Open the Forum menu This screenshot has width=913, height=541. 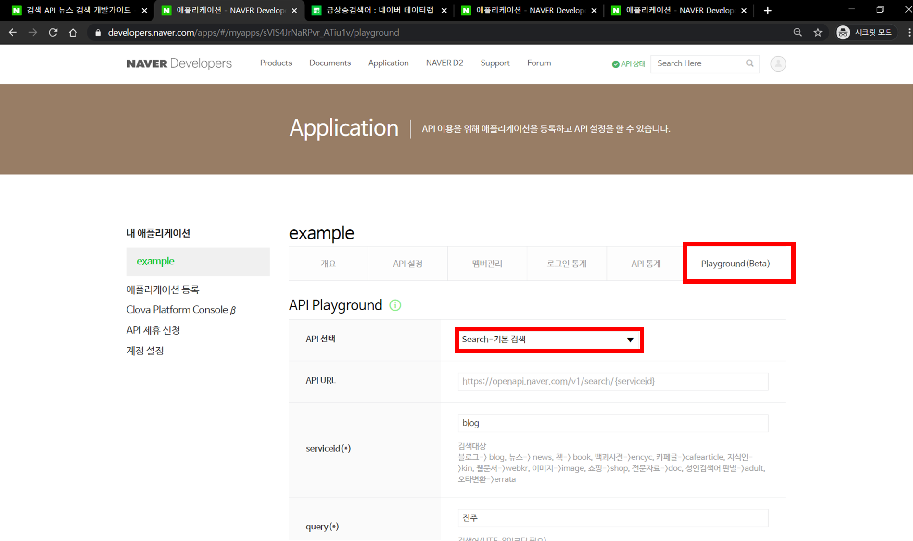(x=539, y=63)
